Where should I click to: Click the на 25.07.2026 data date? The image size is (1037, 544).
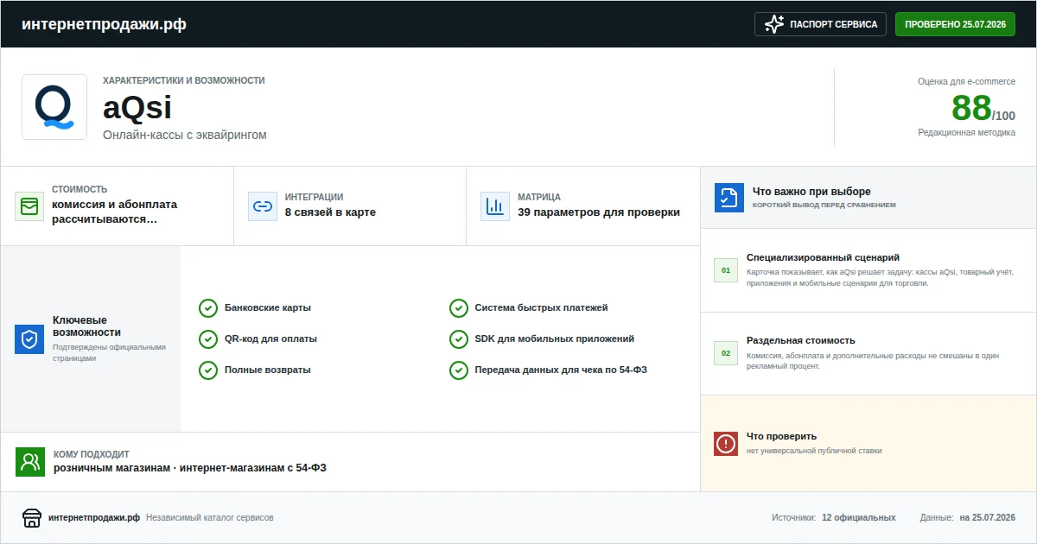pos(988,517)
